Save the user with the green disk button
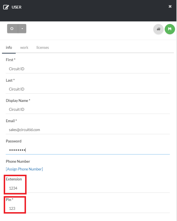 tap(170, 29)
